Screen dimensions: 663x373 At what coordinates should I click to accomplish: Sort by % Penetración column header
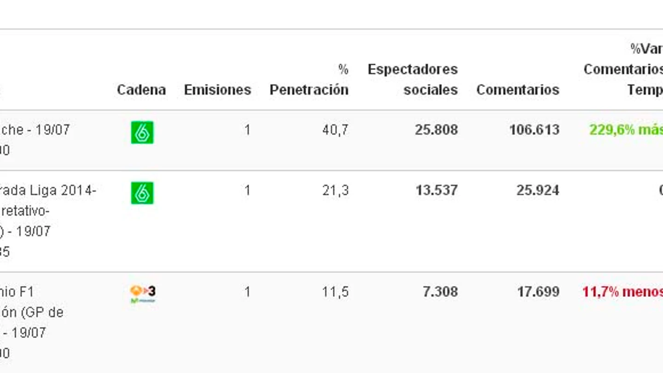(309, 79)
